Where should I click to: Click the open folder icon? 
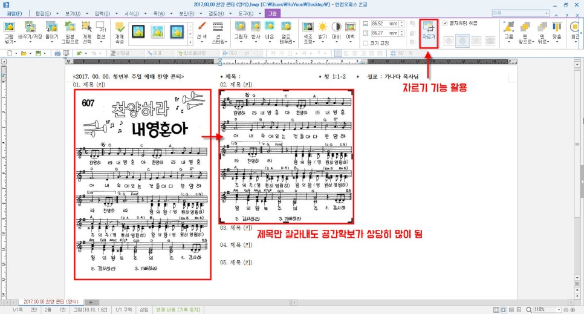click(x=24, y=53)
